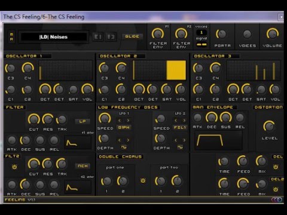The width and height of the screenshot is (287, 215).
Task: Click the LFO 1 D1PH destination label
Action: (x=124, y=127)
